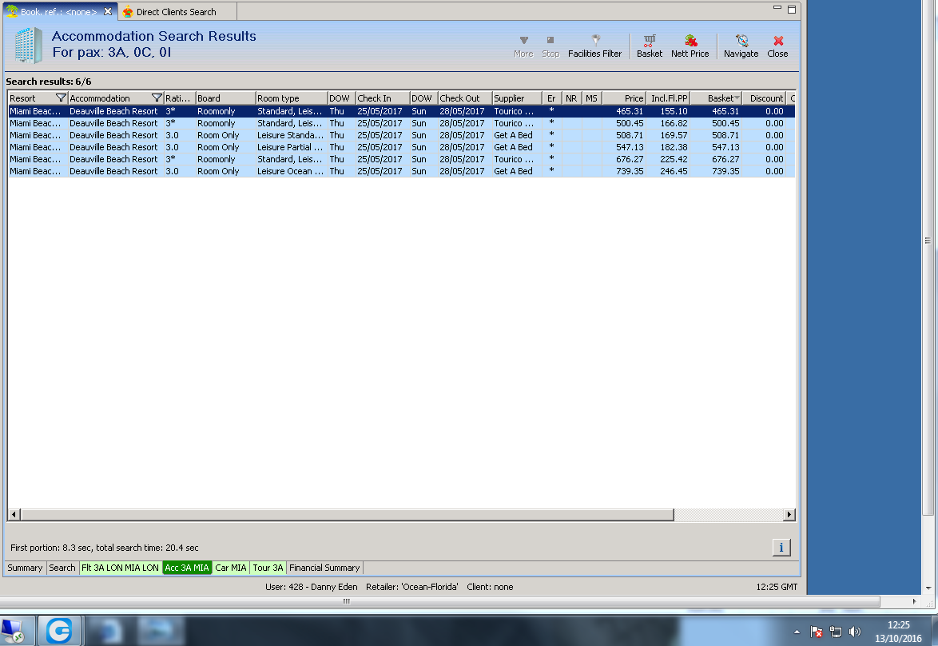
Task: Open the Summary bottom tab
Action: point(25,568)
